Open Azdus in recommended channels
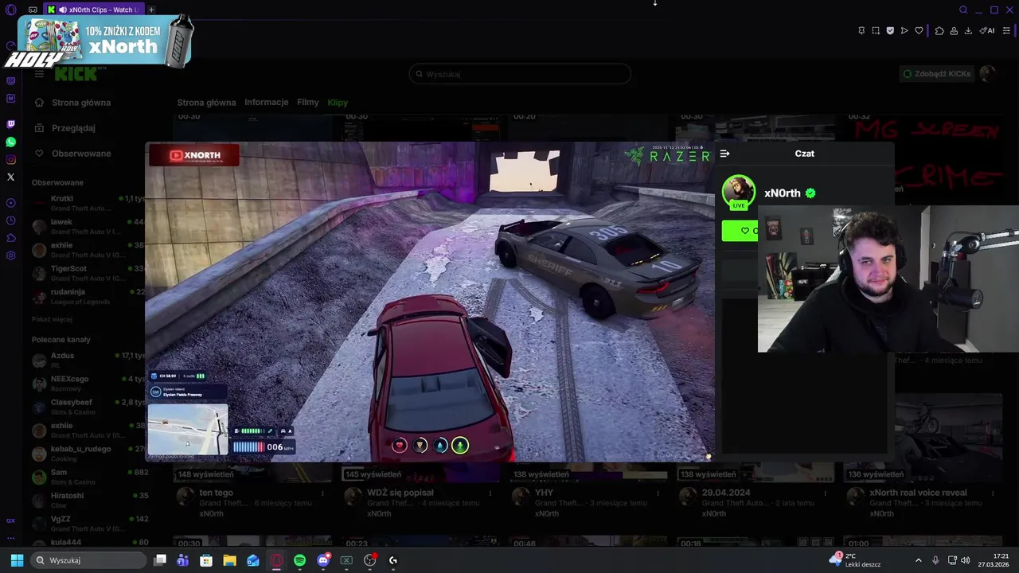The height and width of the screenshot is (573, 1019). click(x=88, y=361)
